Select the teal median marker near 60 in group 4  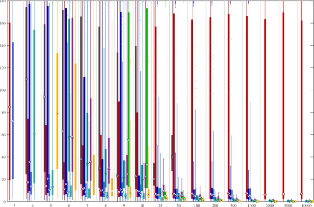pos(34,134)
